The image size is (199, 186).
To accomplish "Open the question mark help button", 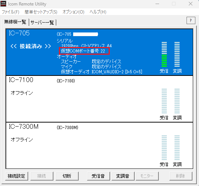I will click(191, 20).
